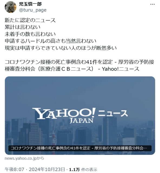The image size is (160, 173).
Task: Click the line 未着手の数も言わない
Action: [30, 34]
